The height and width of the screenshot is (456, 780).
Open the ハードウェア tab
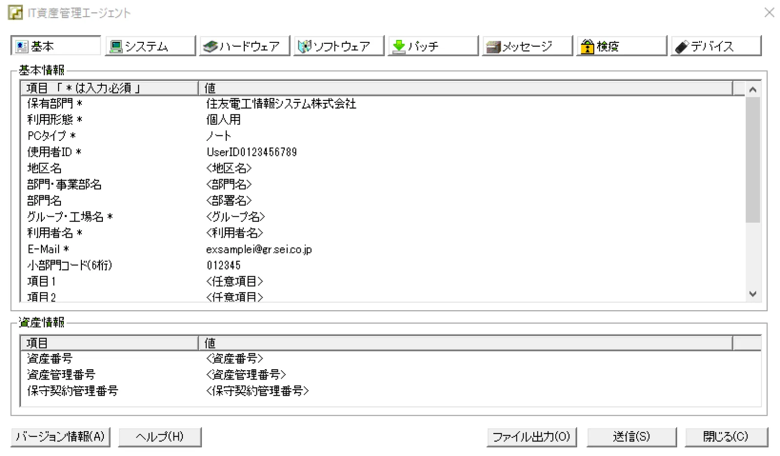pyautogui.click(x=244, y=46)
